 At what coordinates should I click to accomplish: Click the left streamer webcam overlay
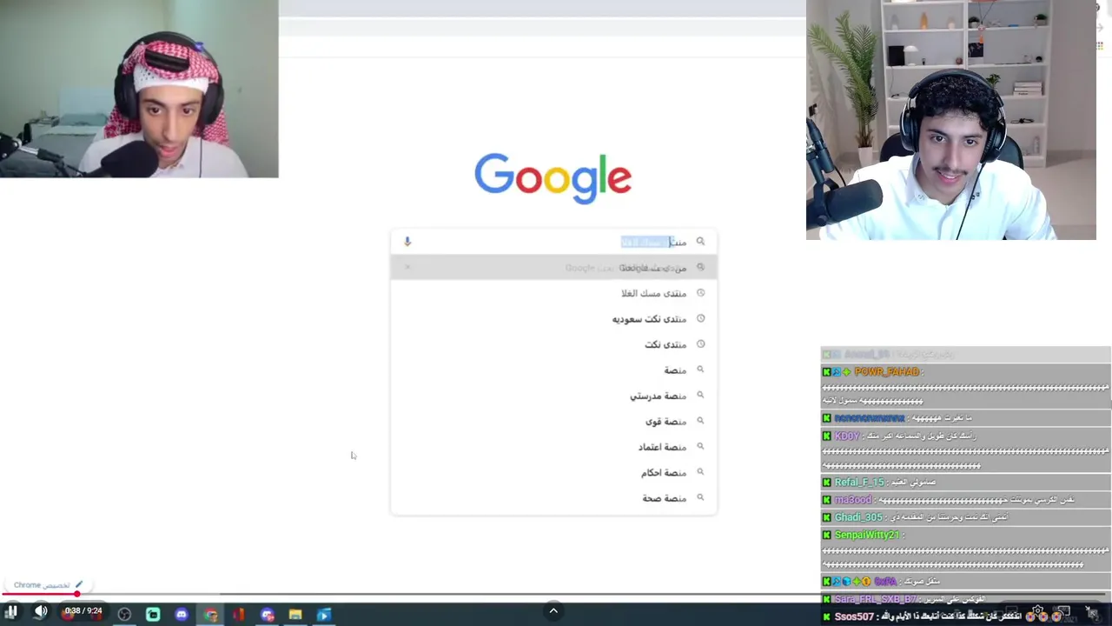139,89
